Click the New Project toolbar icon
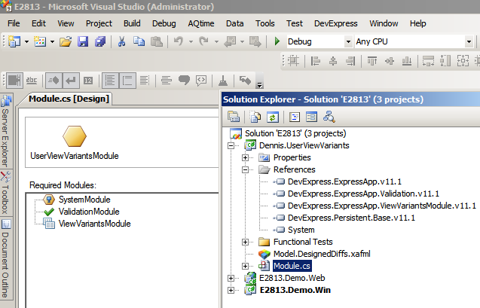The width and height of the screenshot is (480, 308). (14, 41)
